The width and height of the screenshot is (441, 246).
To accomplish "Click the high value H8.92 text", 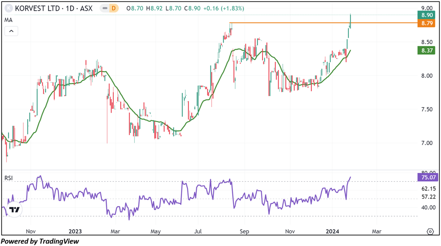I will 154,8.
